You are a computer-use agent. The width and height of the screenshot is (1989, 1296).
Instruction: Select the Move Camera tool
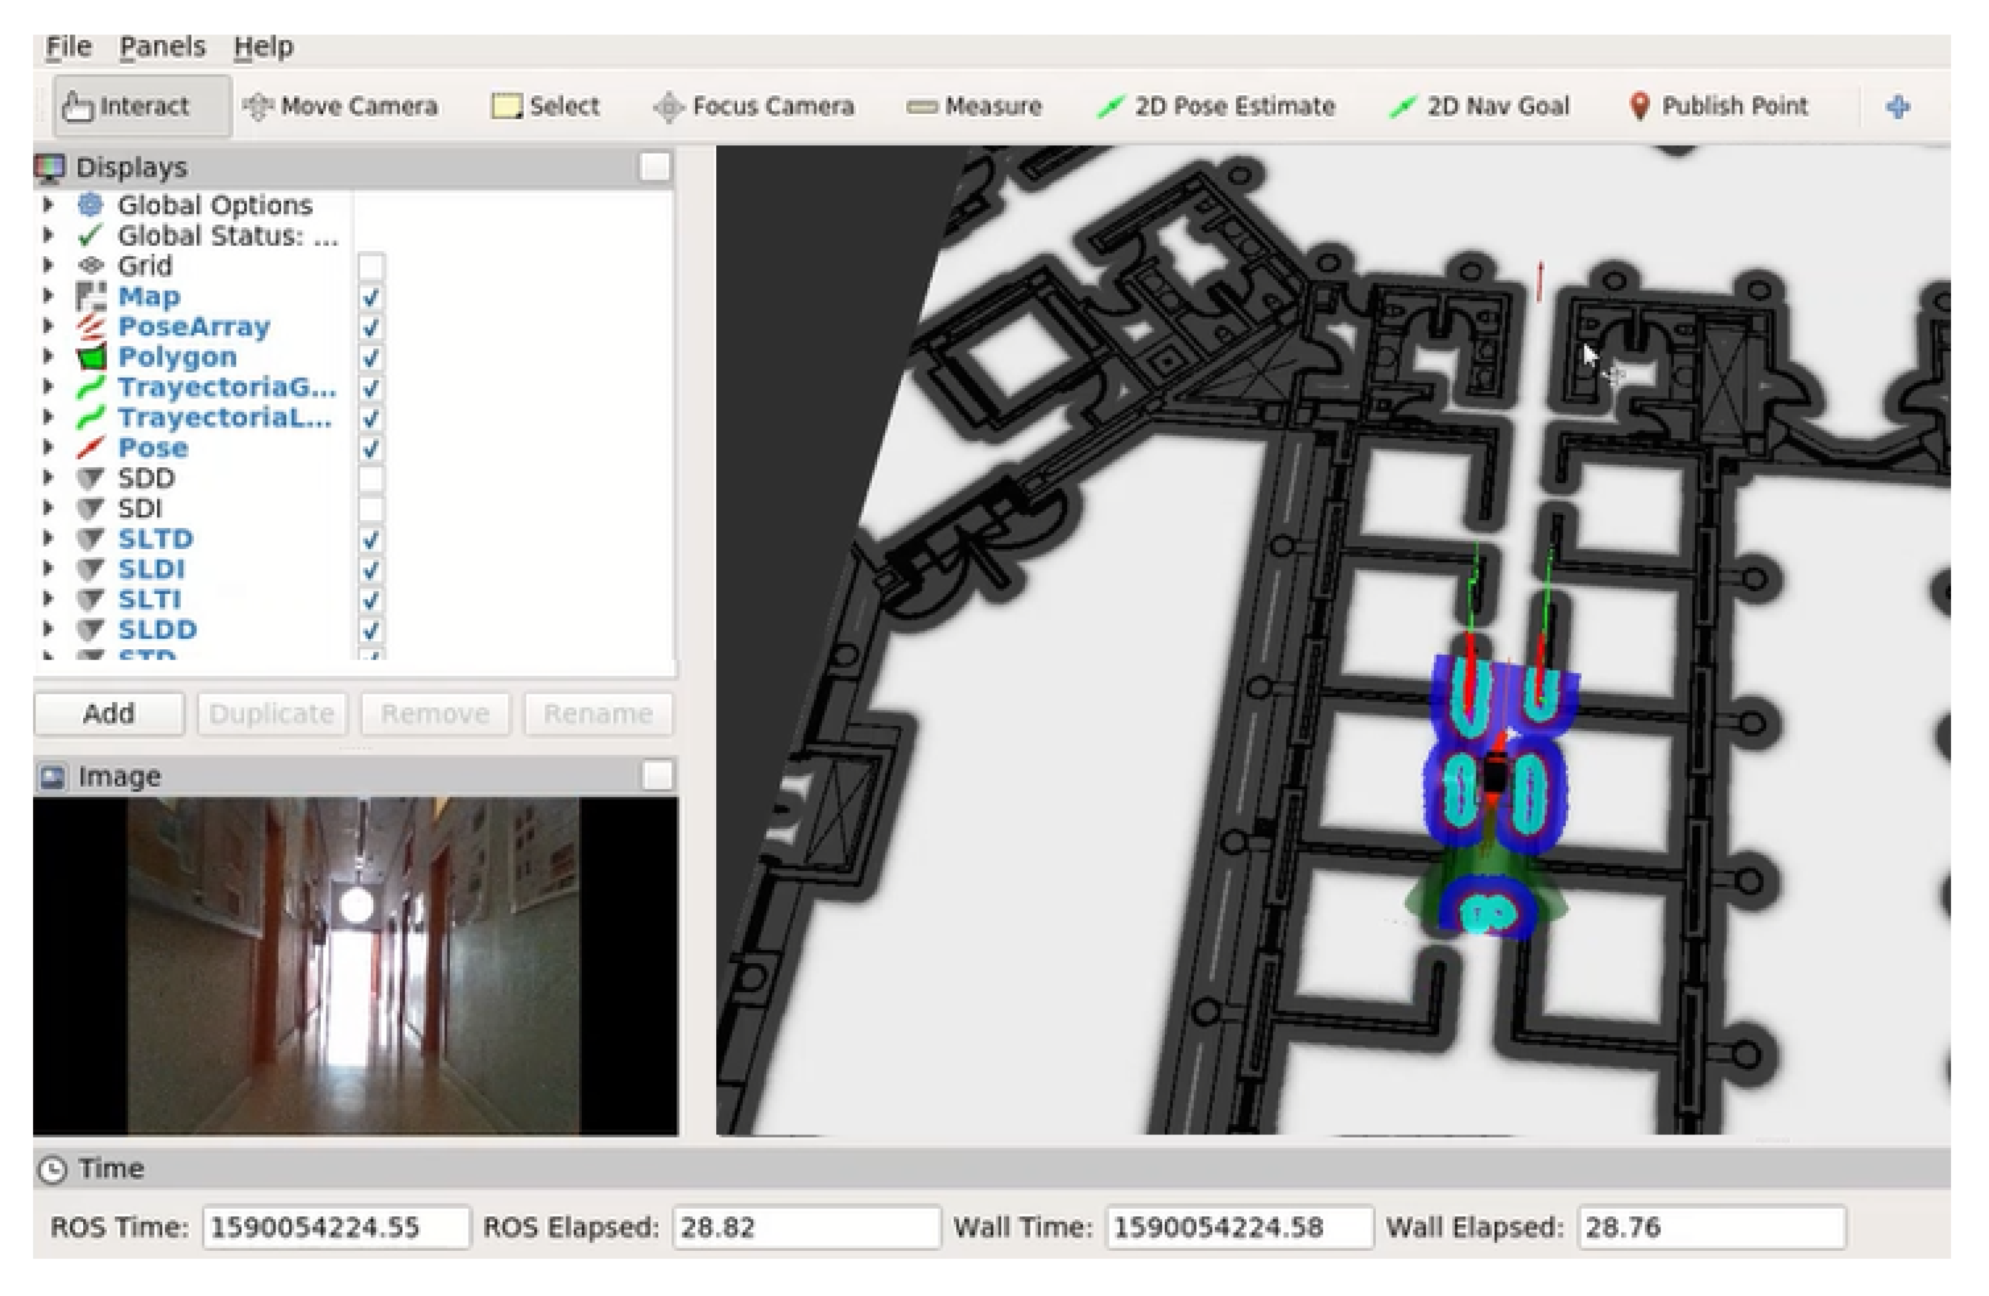point(341,106)
